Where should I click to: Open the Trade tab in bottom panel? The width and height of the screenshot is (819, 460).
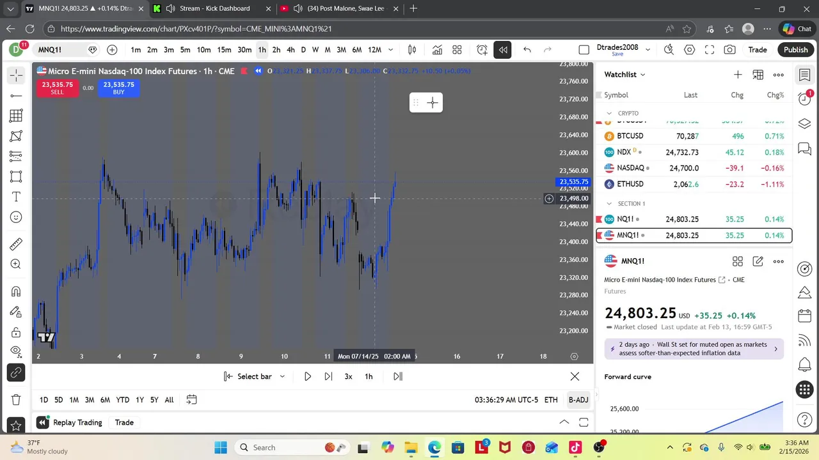(124, 422)
